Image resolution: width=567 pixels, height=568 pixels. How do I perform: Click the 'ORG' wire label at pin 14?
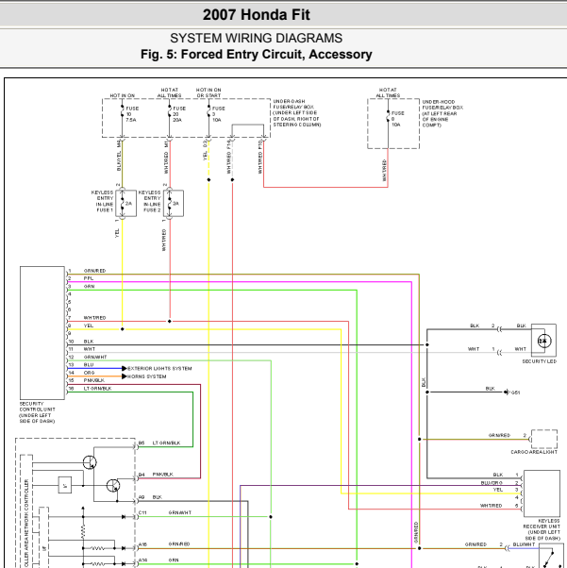89,373
